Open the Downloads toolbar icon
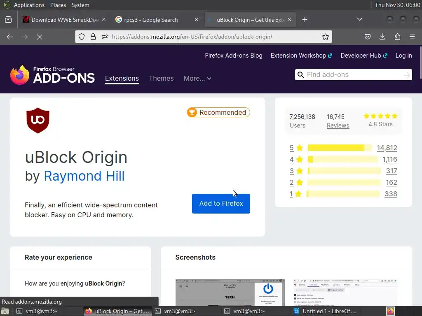Viewport: 422px width, 316px height. (382, 37)
